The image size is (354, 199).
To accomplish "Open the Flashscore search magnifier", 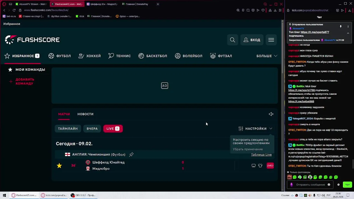I will [233, 40].
